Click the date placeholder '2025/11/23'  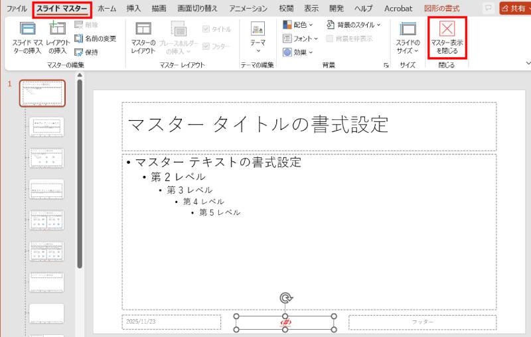click(171, 322)
